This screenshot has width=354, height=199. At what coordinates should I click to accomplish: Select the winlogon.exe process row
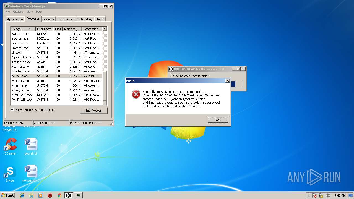point(56,90)
